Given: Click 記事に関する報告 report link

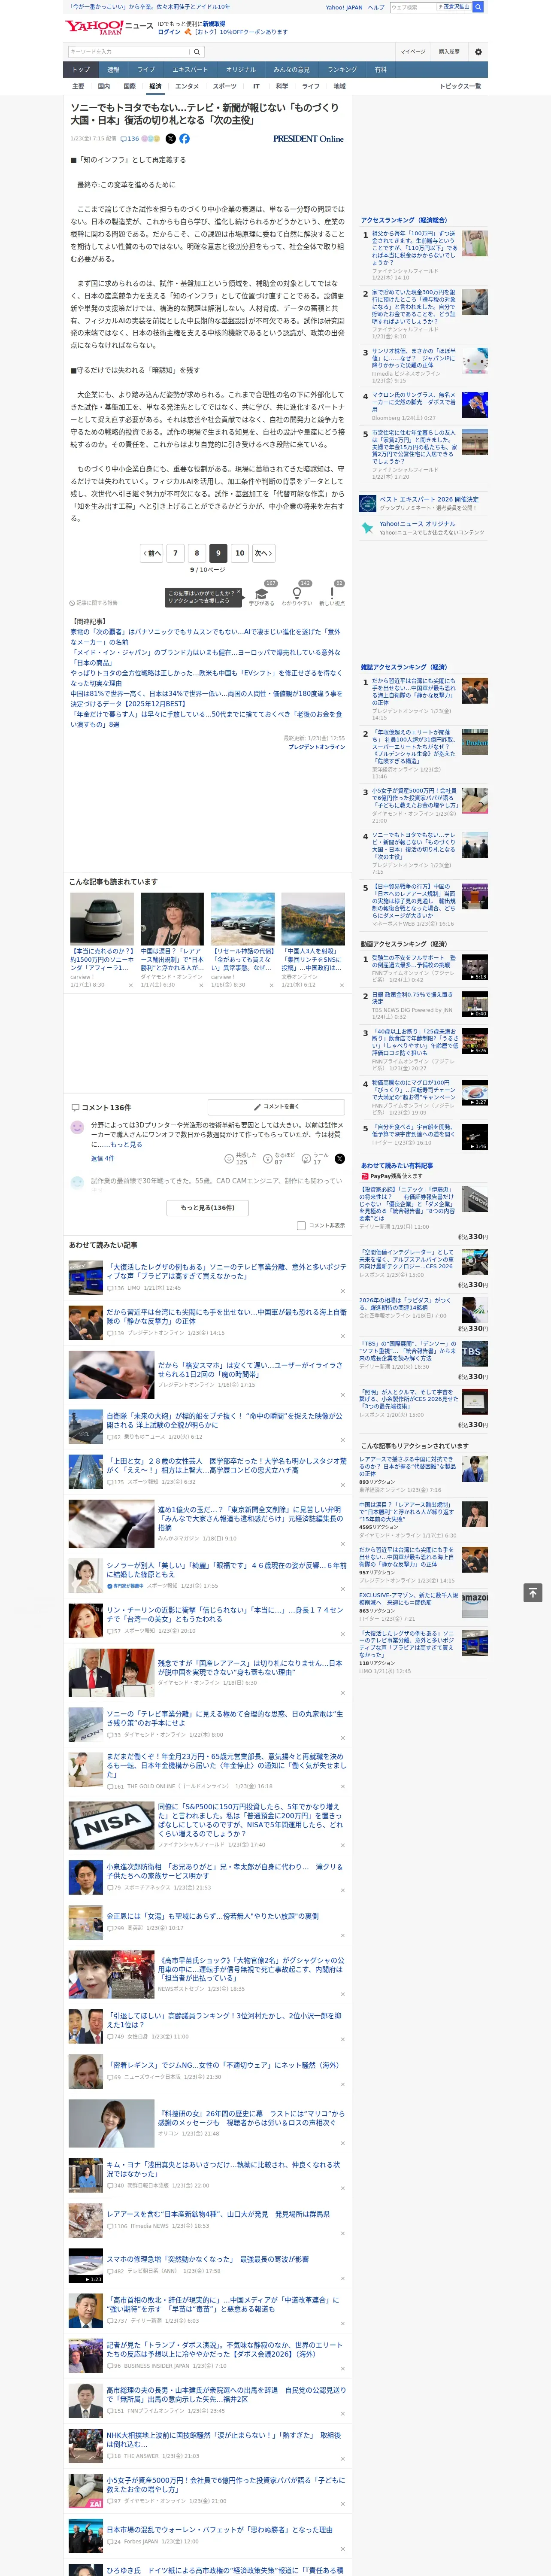Looking at the screenshot, I should (94, 603).
